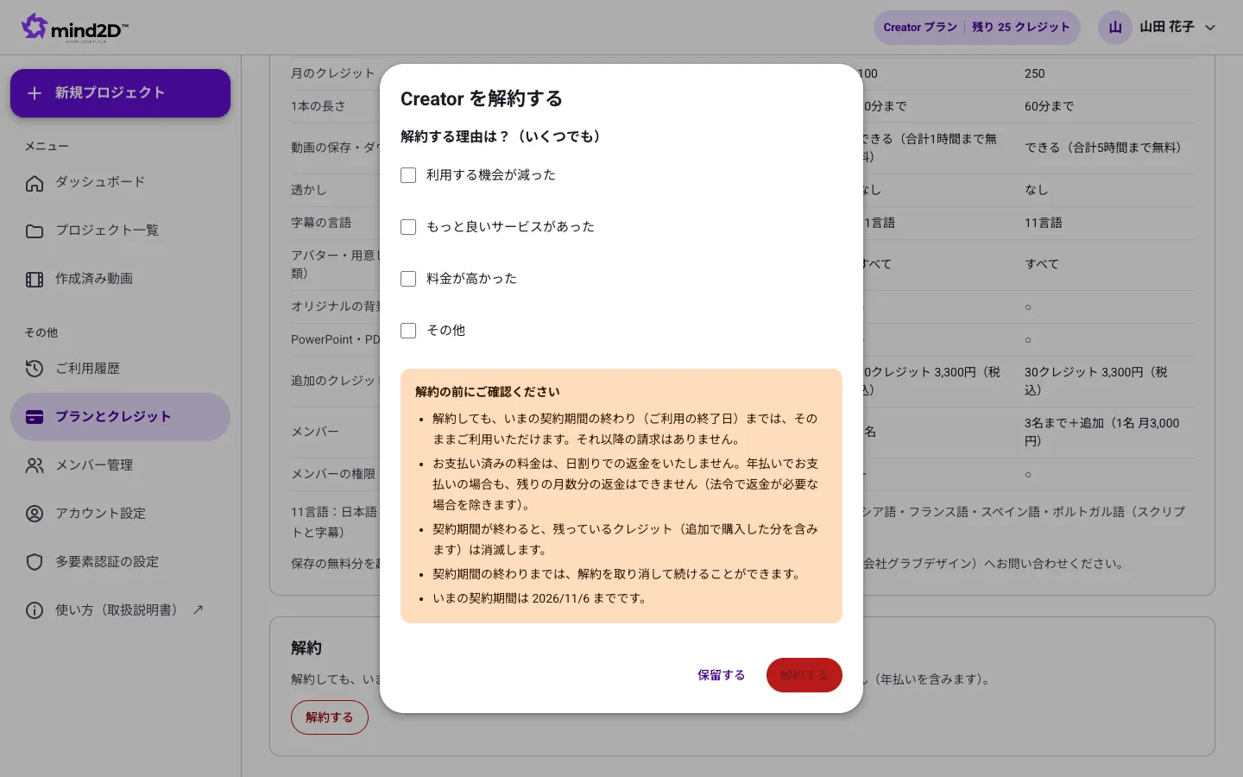Viewport: 1243px width, 777px height.
Task: Open the アカウント設定 profile icon
Action: (35, 515)
